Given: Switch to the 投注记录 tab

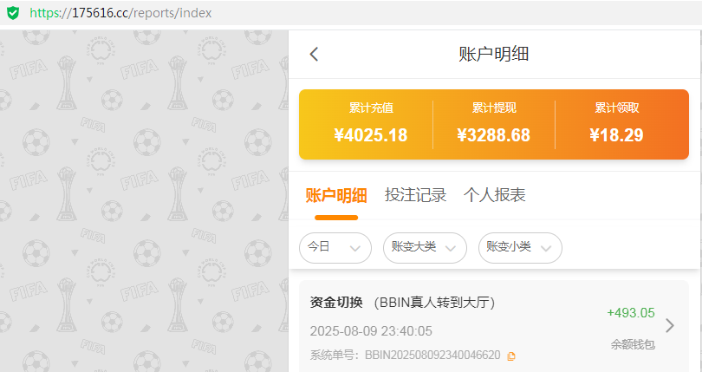Looking at the screenshot, I should [x=415, y=195].
